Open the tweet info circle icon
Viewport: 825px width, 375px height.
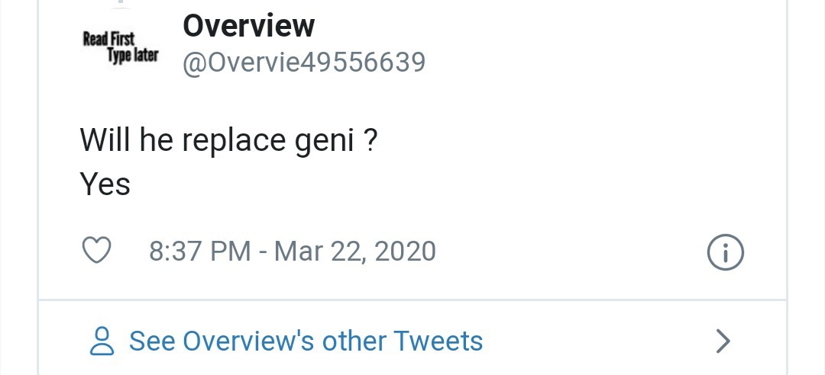pyautogui.click(x=726, y=252)
